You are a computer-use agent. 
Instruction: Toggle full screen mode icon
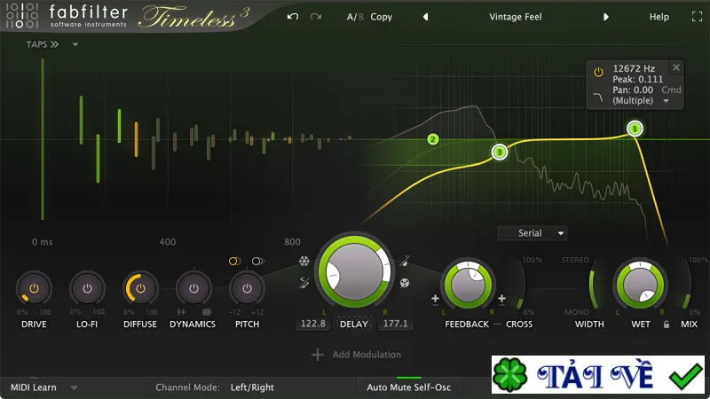pyautogui.click(x=697, y=17)
